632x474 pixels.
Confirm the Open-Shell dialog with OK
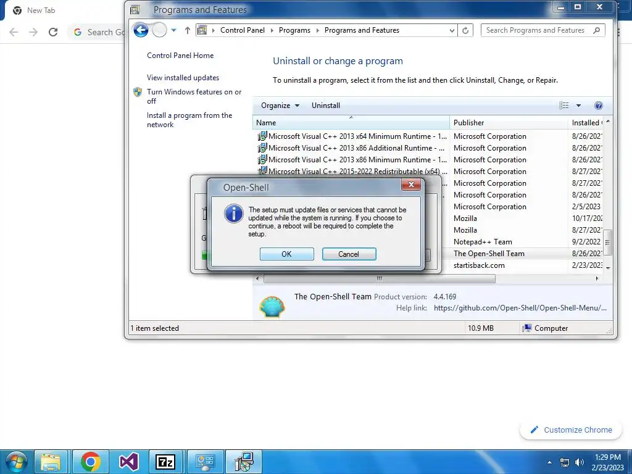click(x=286, y=254)
